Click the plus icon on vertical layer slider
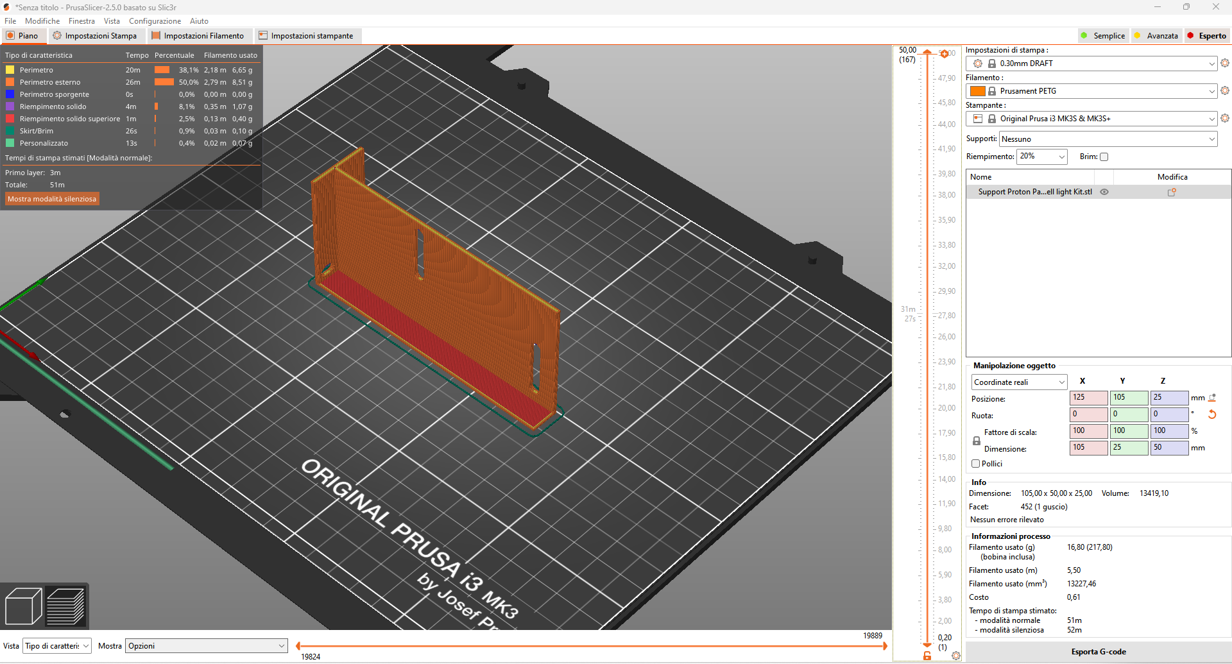This screenshot has width=1232, height=664. pos(945,54)
